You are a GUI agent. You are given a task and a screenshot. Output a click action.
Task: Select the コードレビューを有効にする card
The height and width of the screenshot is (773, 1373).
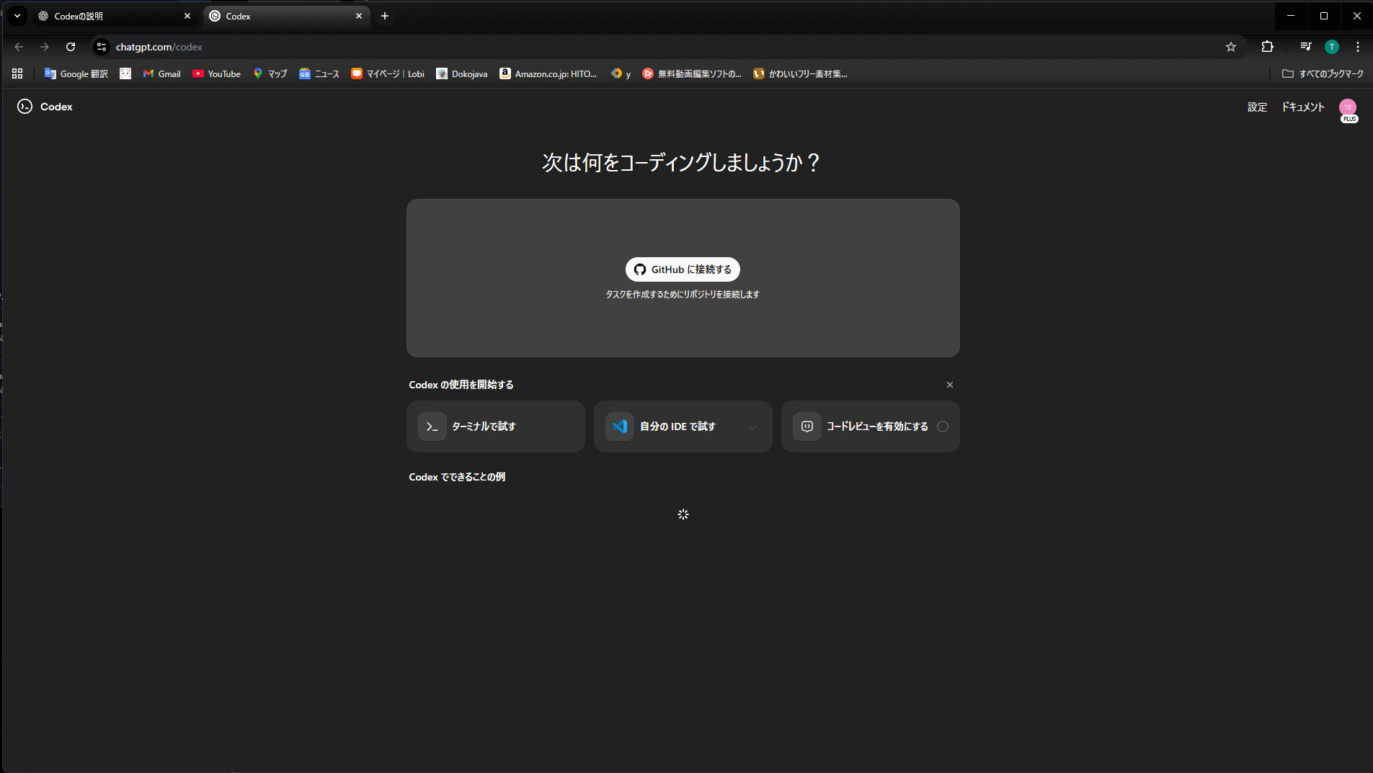point(871,426)
